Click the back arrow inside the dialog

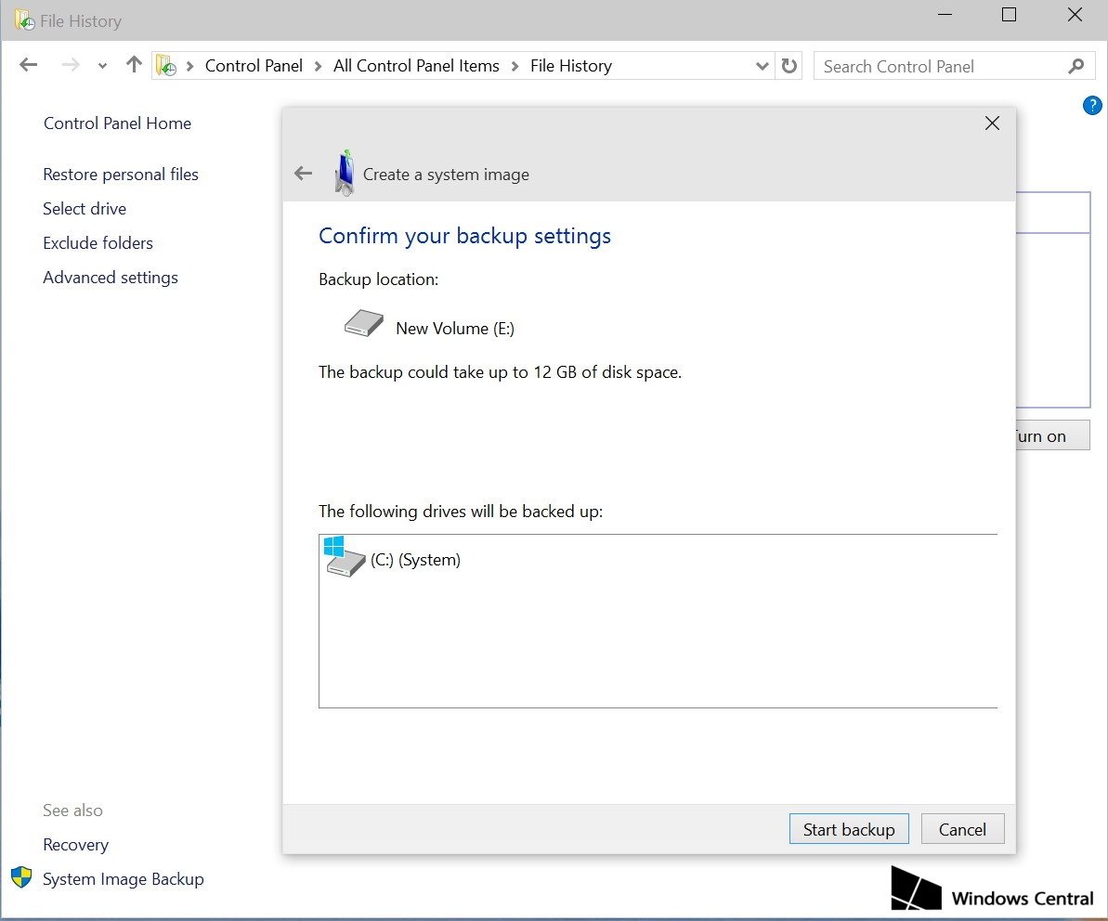point(302,173)
